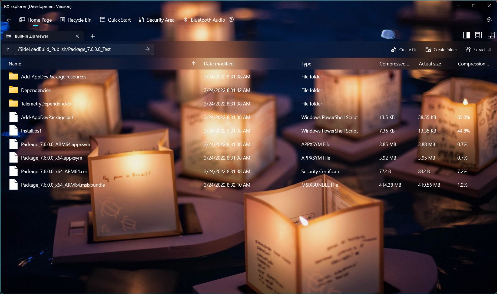The width and height of the screenshot is (497, 294).
Task: Click the go arrow in path box
Action: click(147, 49)
